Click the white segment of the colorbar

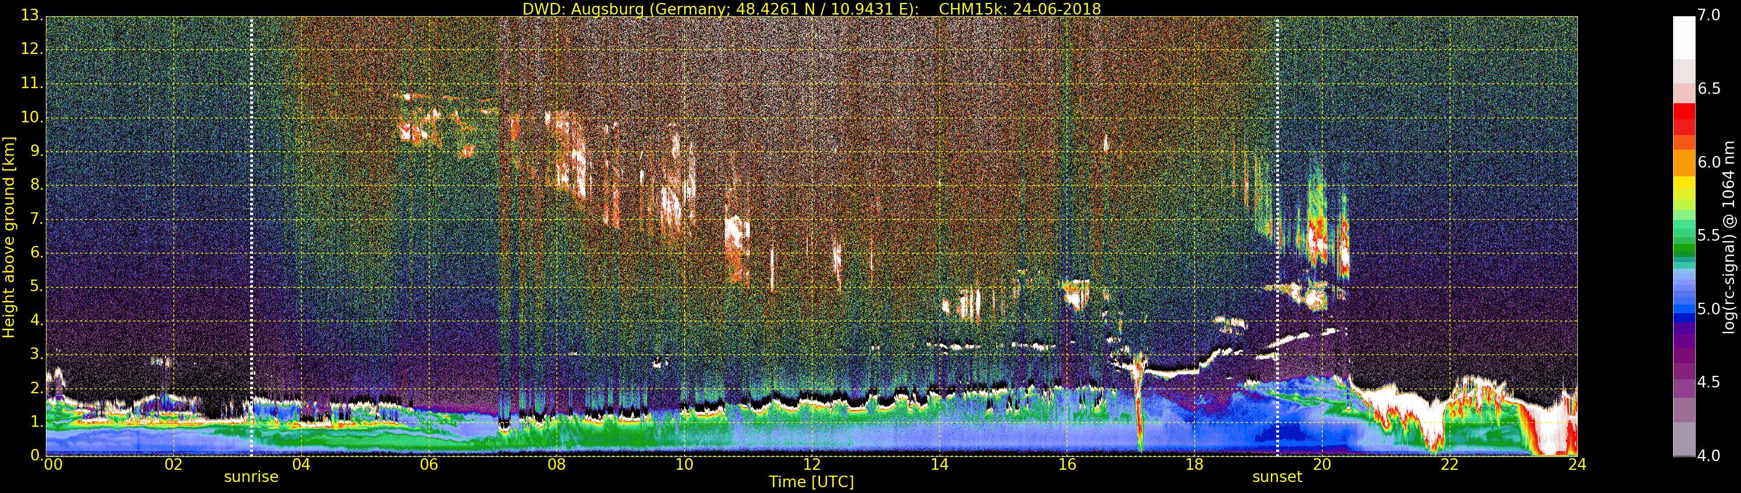[x=1684, y=38]
